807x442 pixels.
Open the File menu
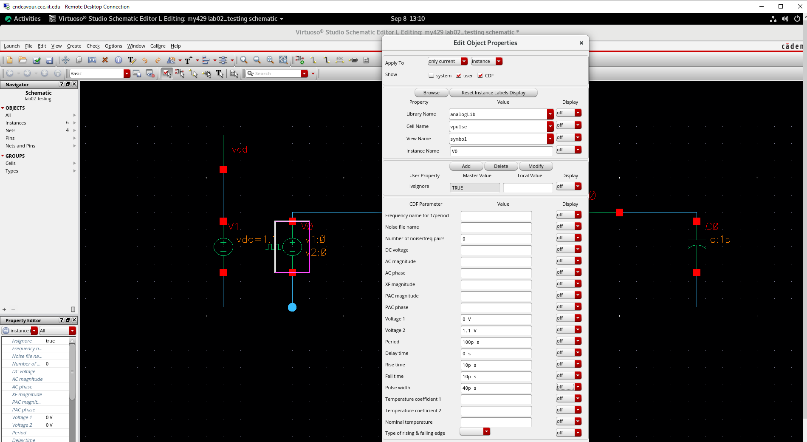[28, 46]
